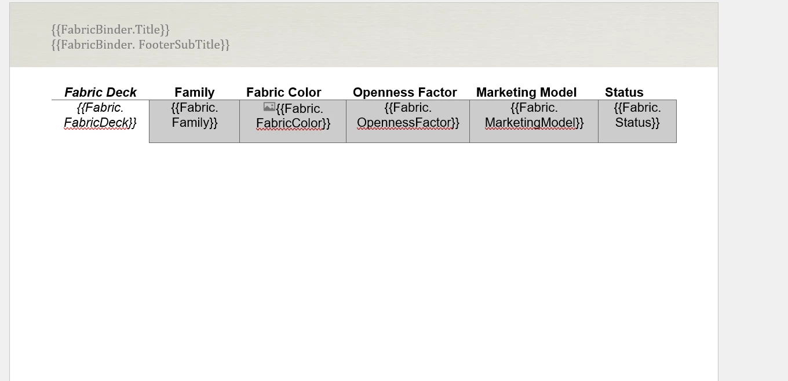Click the Marketing Model column heading
The height and width of the screenshot is (381, 788).
click(526, 93)
